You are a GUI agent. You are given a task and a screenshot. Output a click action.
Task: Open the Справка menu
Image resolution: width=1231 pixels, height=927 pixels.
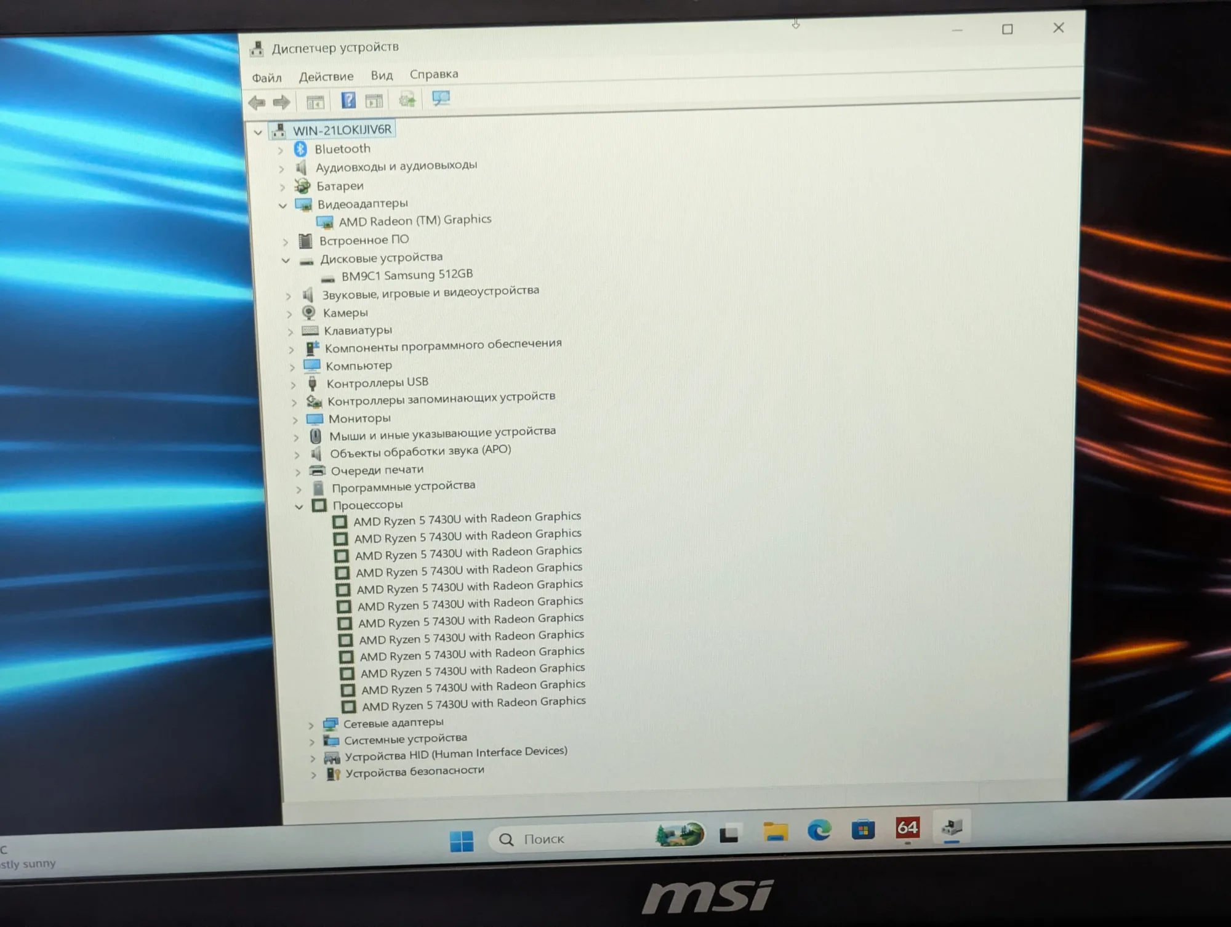[x=434, y=74]
